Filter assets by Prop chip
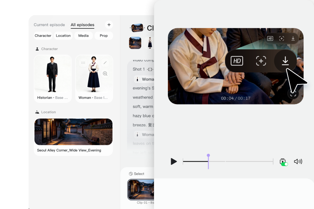Screen dimensions: 314x209 point(104,35)
